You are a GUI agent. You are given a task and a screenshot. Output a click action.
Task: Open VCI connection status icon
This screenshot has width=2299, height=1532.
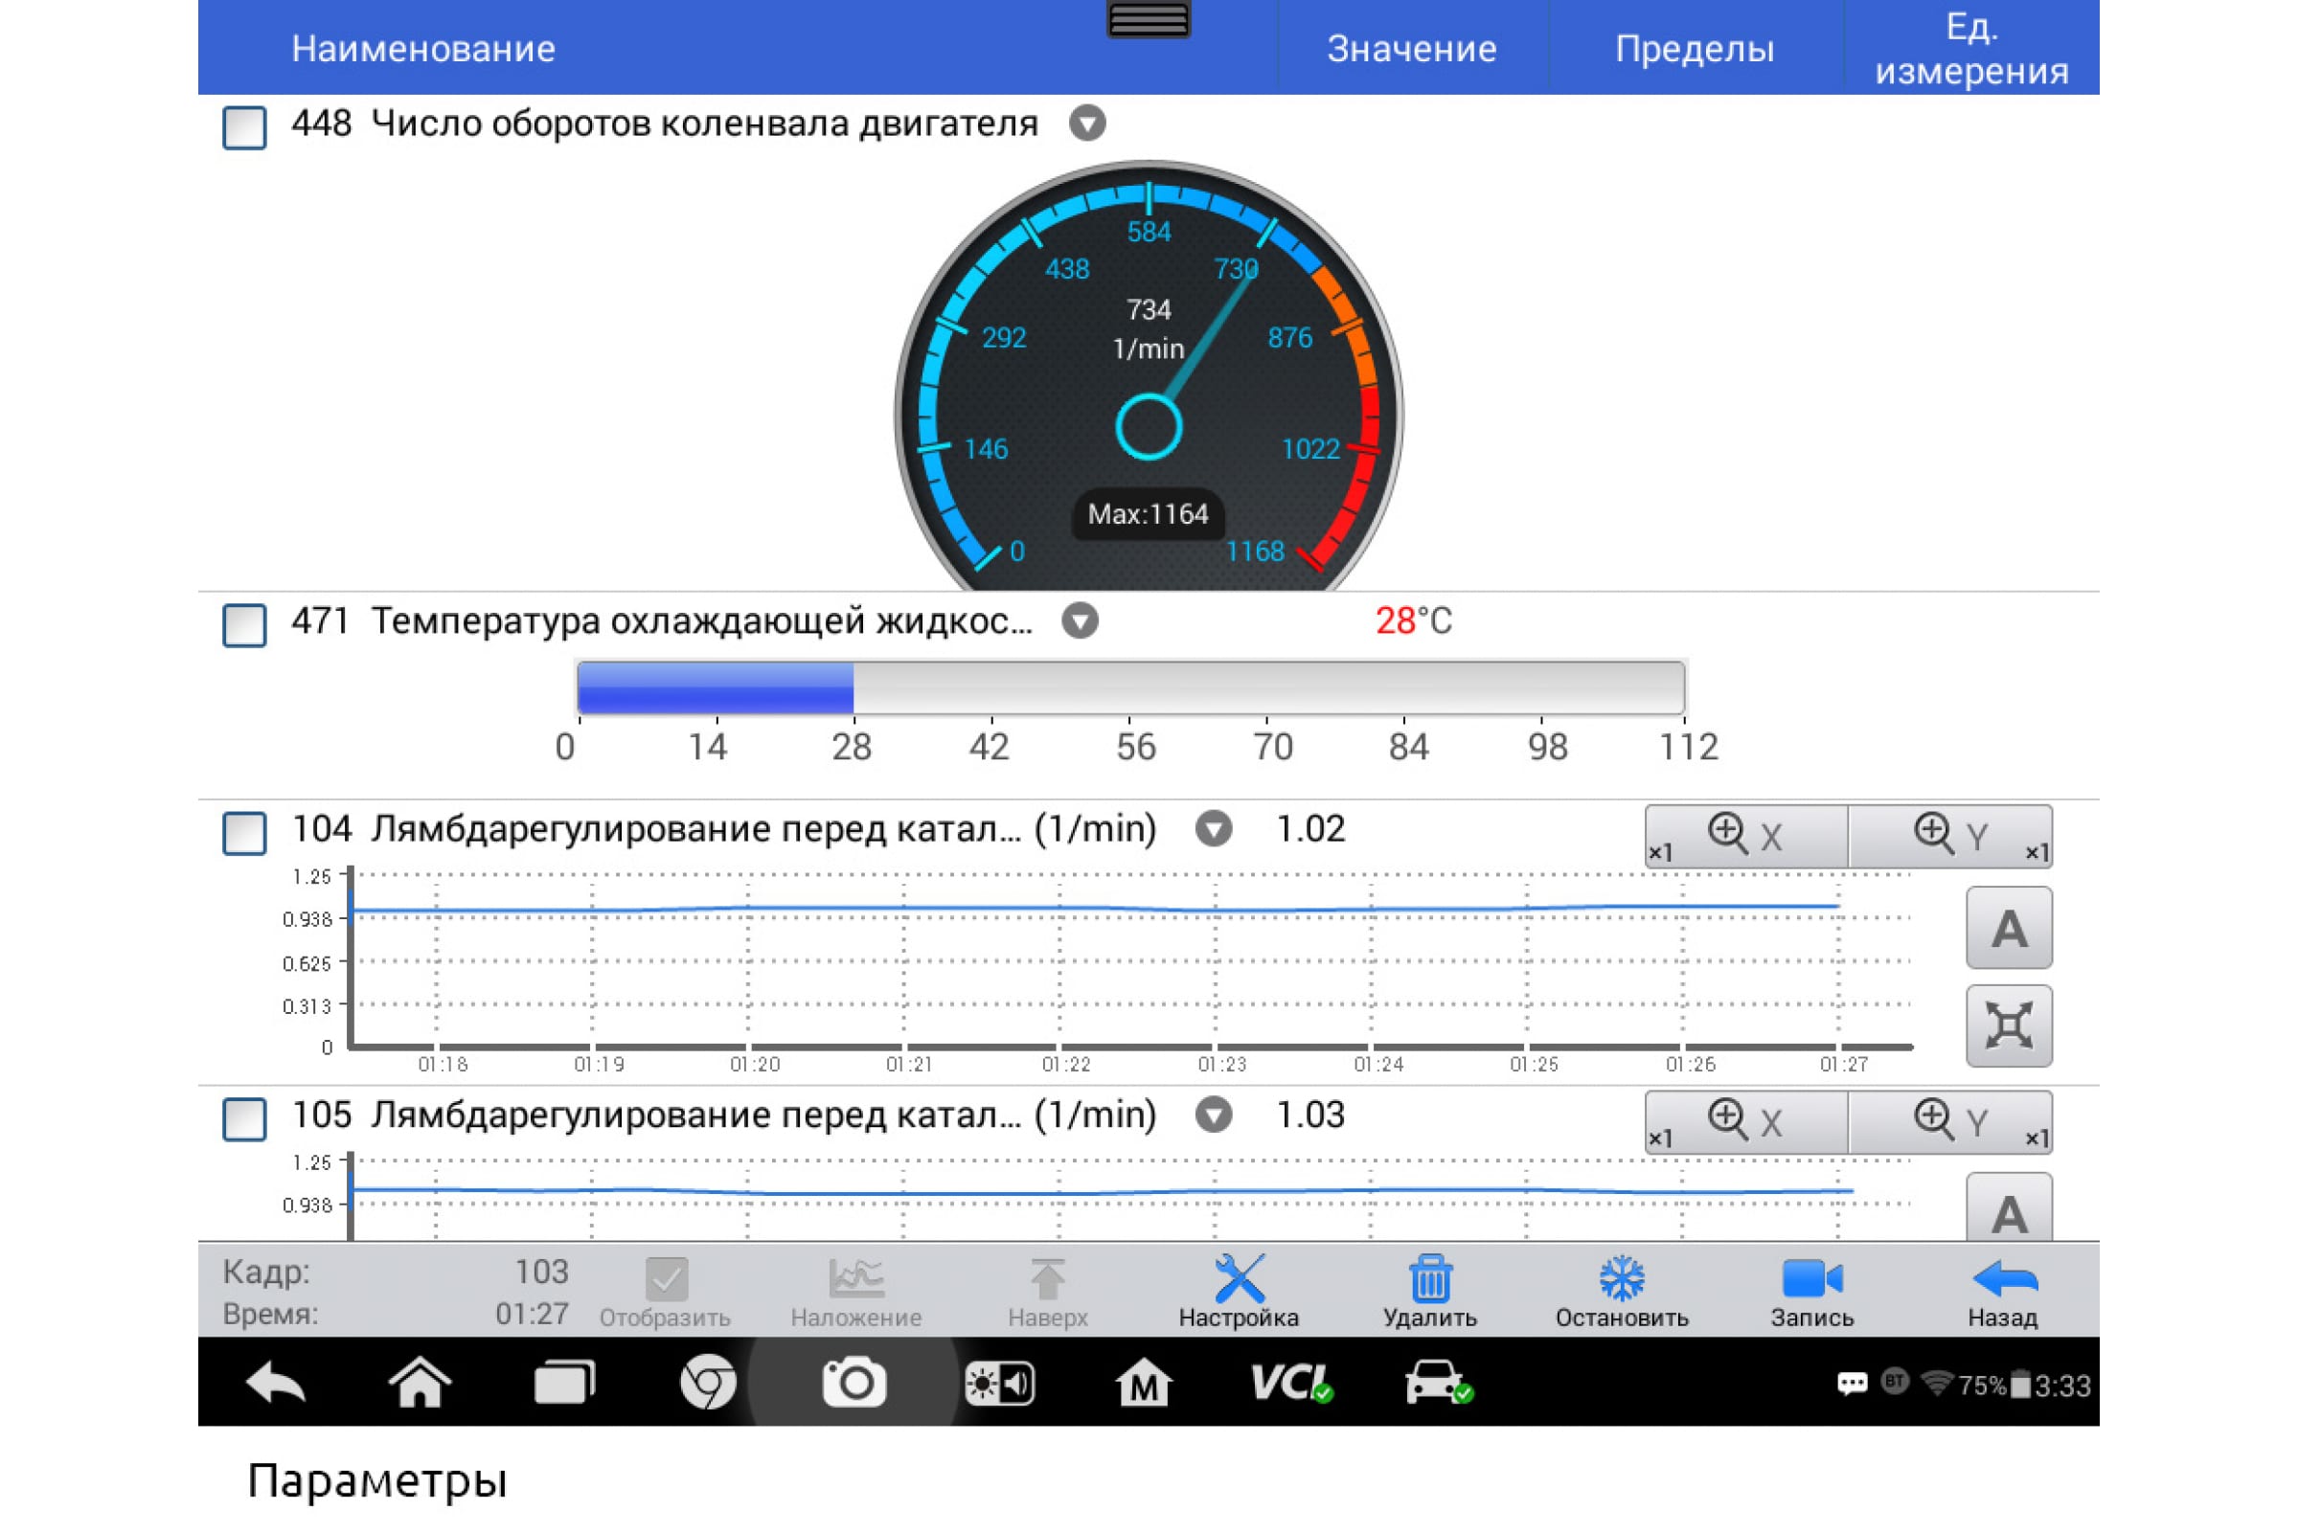coord(1291,1384)
